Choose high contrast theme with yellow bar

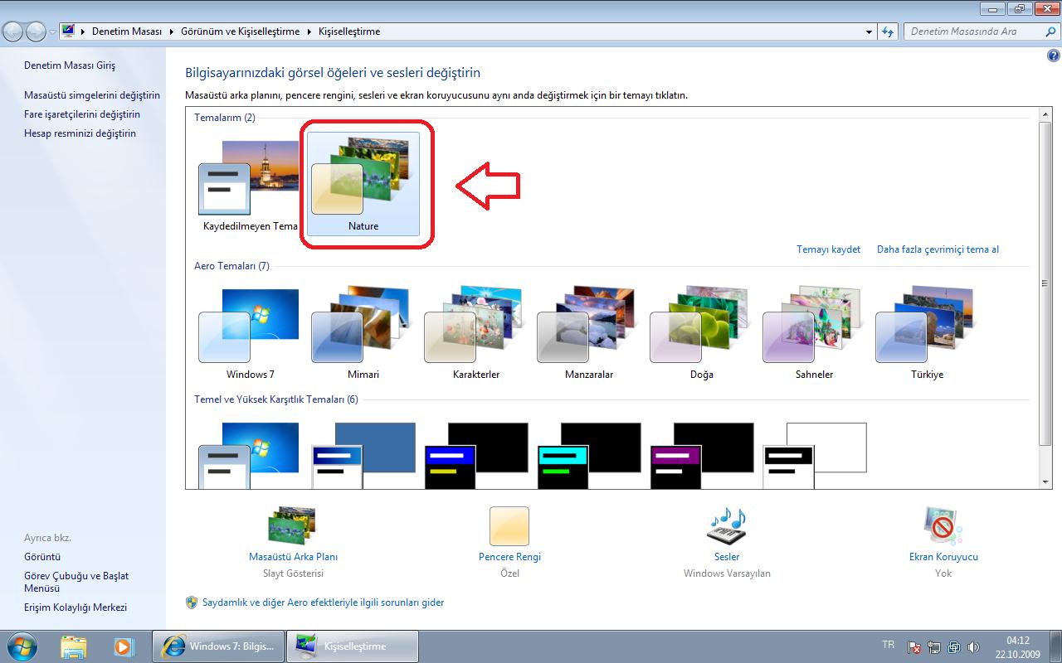point(476,455)
